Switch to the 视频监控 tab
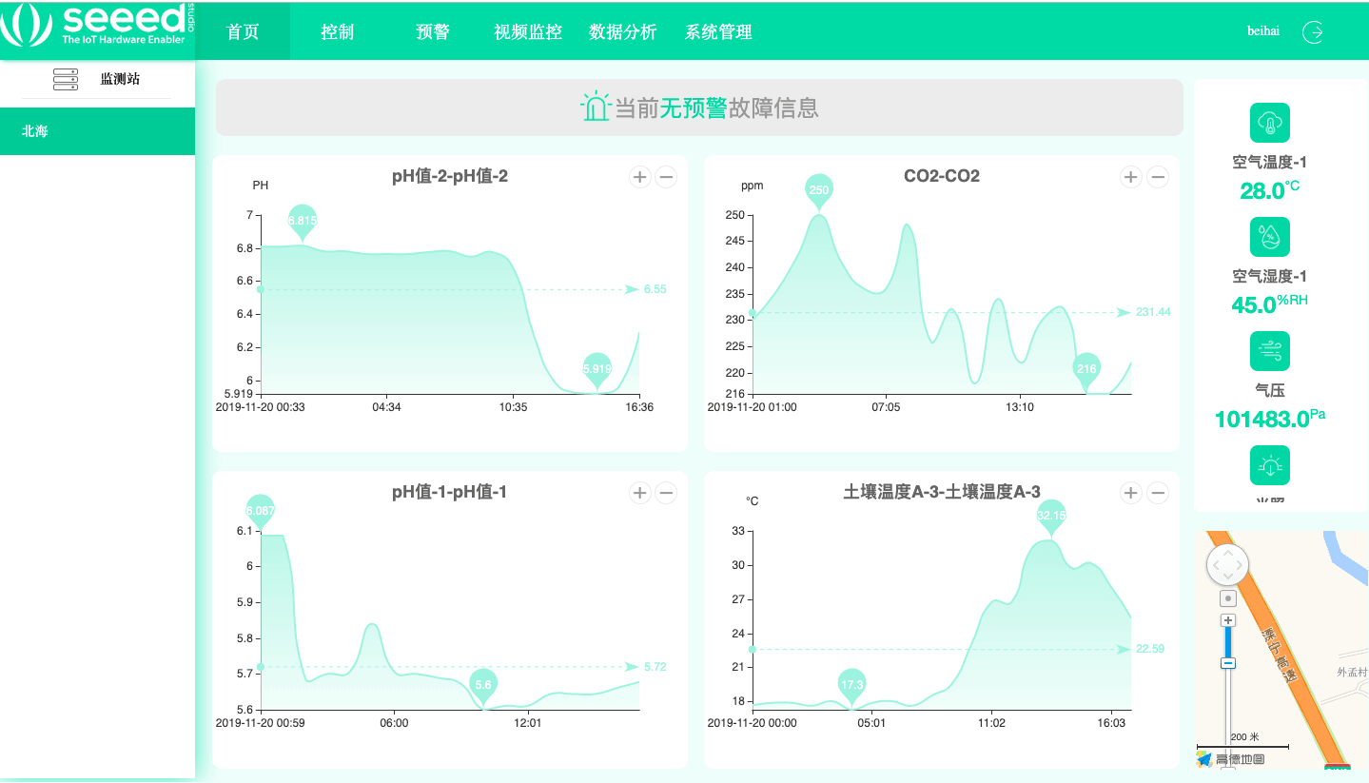This screenshot has height=783, width=1369. pyautogui.click(x=528, y=31)
